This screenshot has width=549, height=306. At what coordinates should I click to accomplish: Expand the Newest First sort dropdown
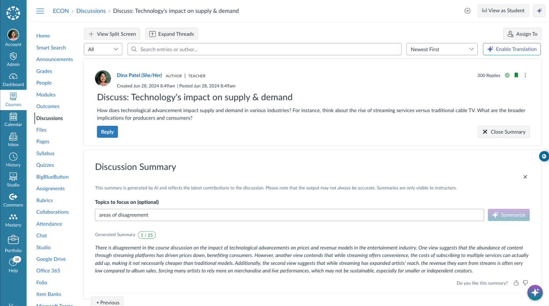click(442, 49)
